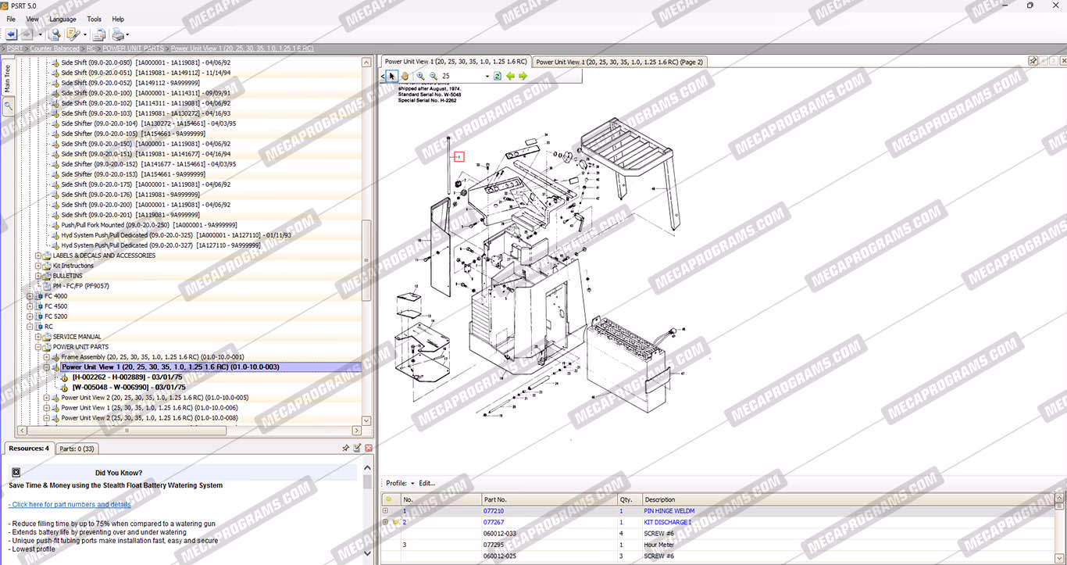Click the zoom in magnifier icon
The width and height of the screenshot is (1067, 565).
point(420,76)
